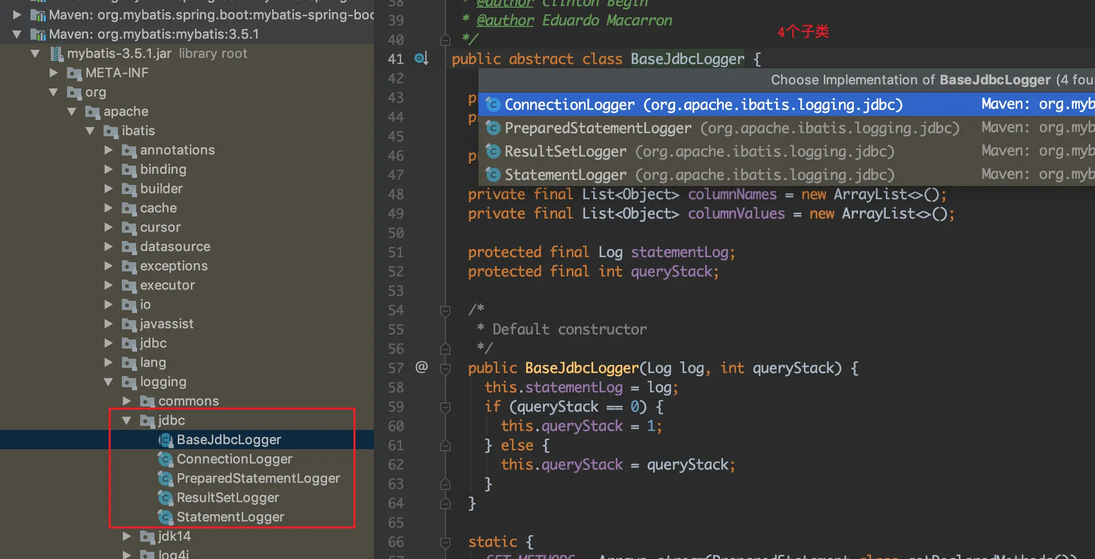Click the @ gutter marker on line 57
Image resolution: width=1095 pixels, height=559 pixels.
[x=421, y=367]
